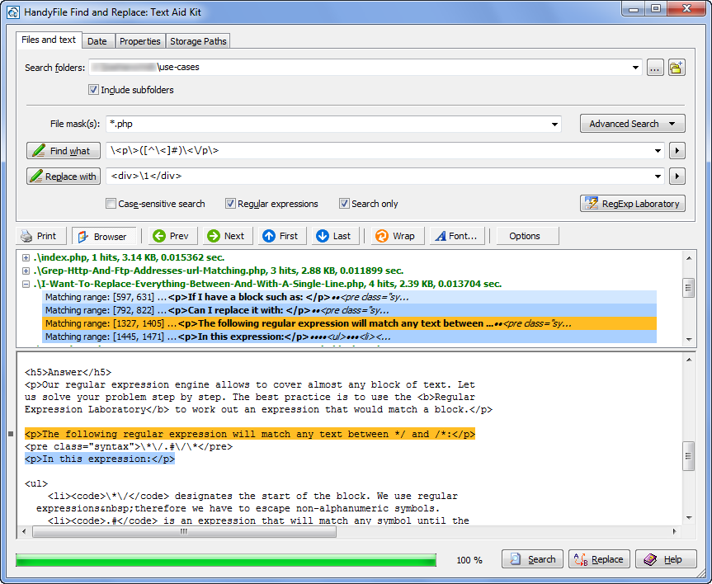The width and height of the screenshot is (712, 584).
Task: Open Find what history dropdown arrow
Action: click(x=658, y=151)
